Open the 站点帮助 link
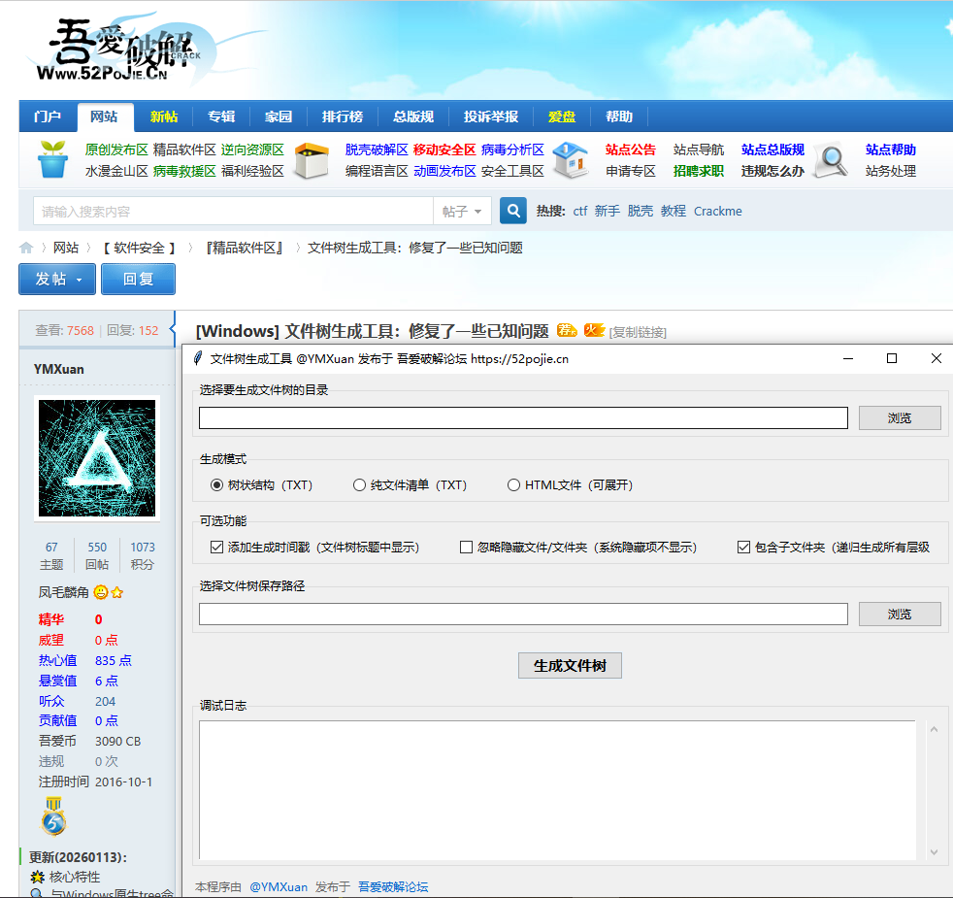953x898 pixels. point(890,150)
